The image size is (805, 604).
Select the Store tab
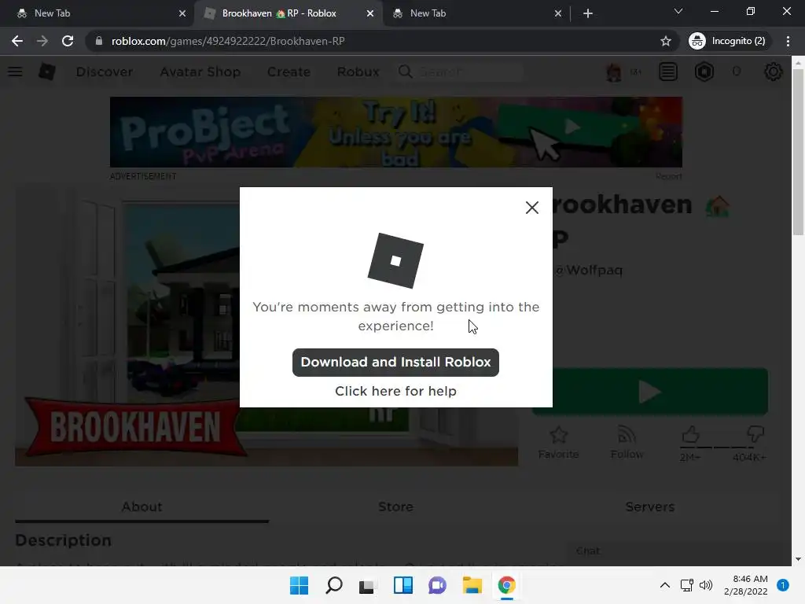[395, 507]
